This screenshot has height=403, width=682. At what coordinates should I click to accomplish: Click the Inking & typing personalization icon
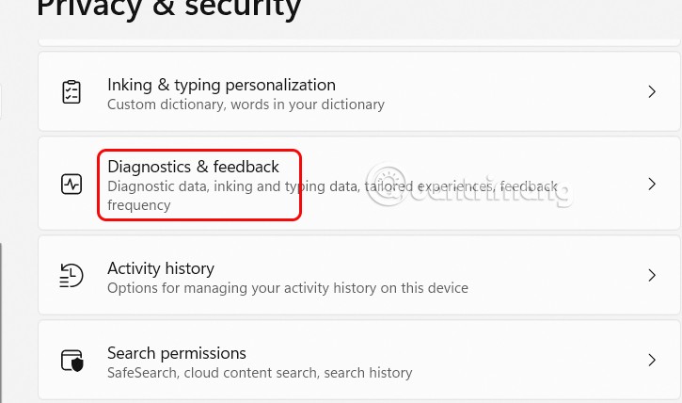[x=71, y=92]
